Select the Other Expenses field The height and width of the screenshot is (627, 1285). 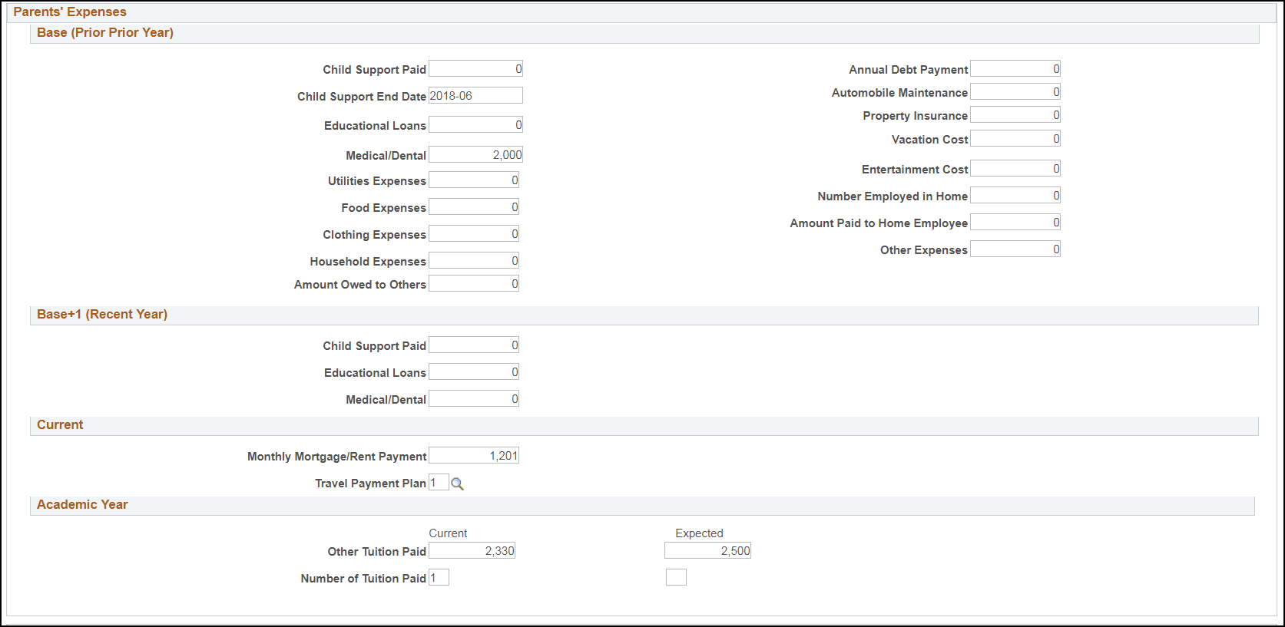(x=1015, y=249)
